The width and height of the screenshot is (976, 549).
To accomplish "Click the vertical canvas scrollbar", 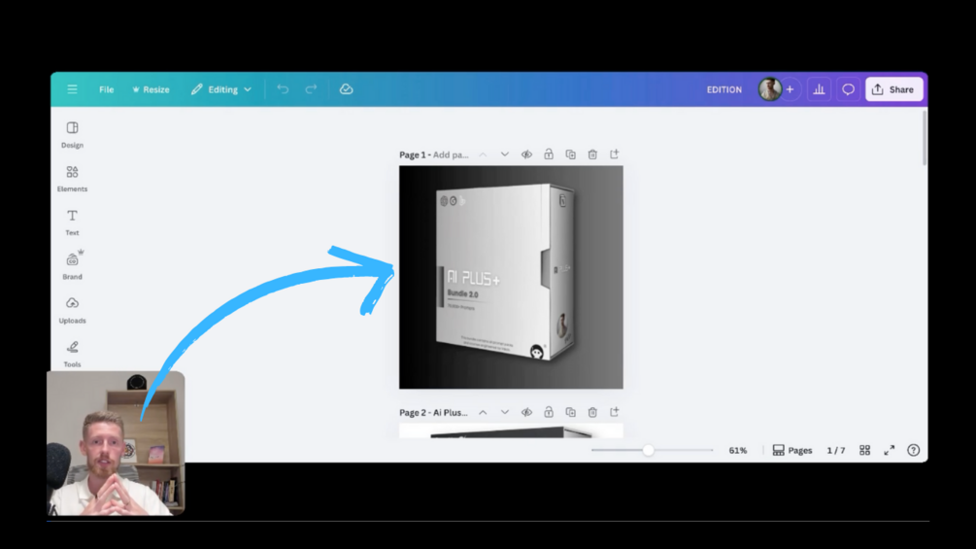I will (925, 138).
